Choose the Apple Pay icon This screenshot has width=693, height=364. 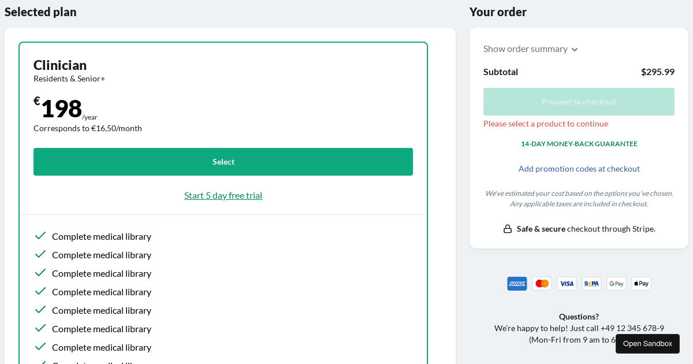click(x=641, y=284)
